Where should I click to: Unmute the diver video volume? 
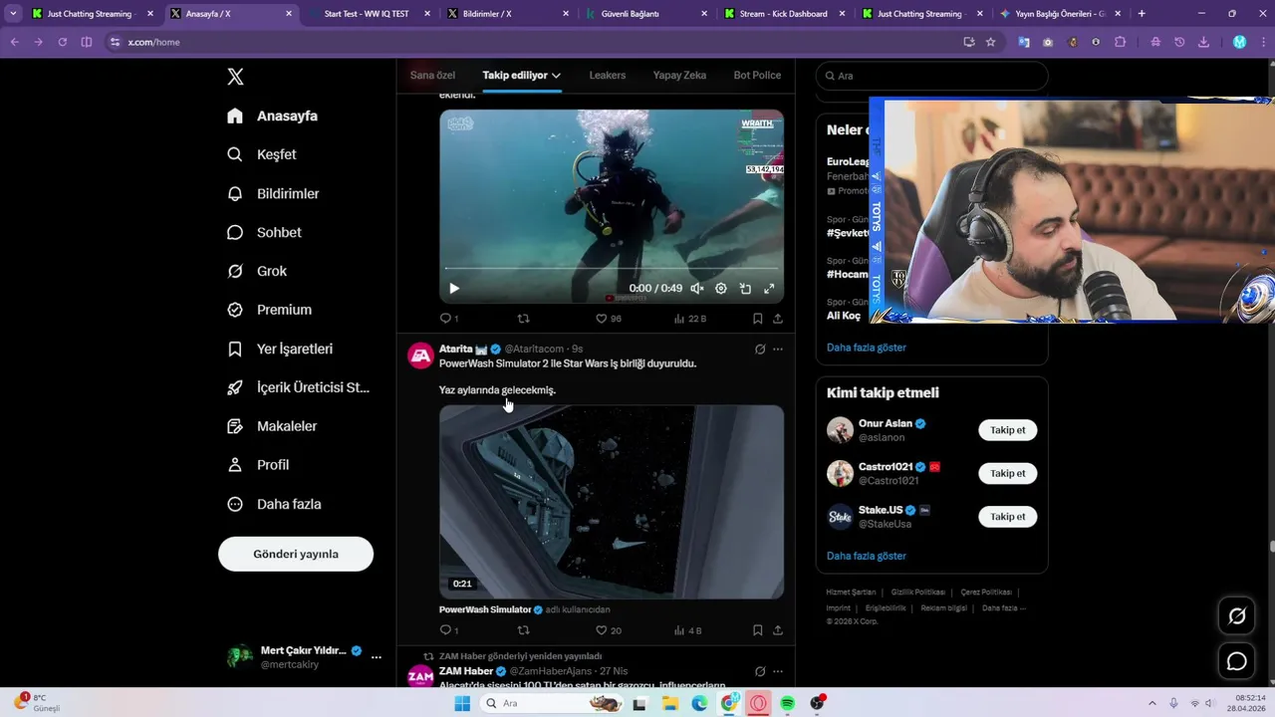coord(697,289)
